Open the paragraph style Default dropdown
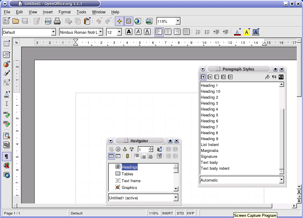 [x=54, y=32]
